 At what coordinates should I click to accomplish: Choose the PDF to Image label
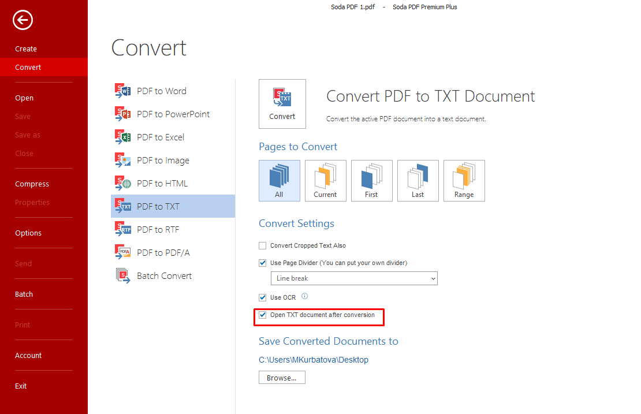[x=163, y=161]
